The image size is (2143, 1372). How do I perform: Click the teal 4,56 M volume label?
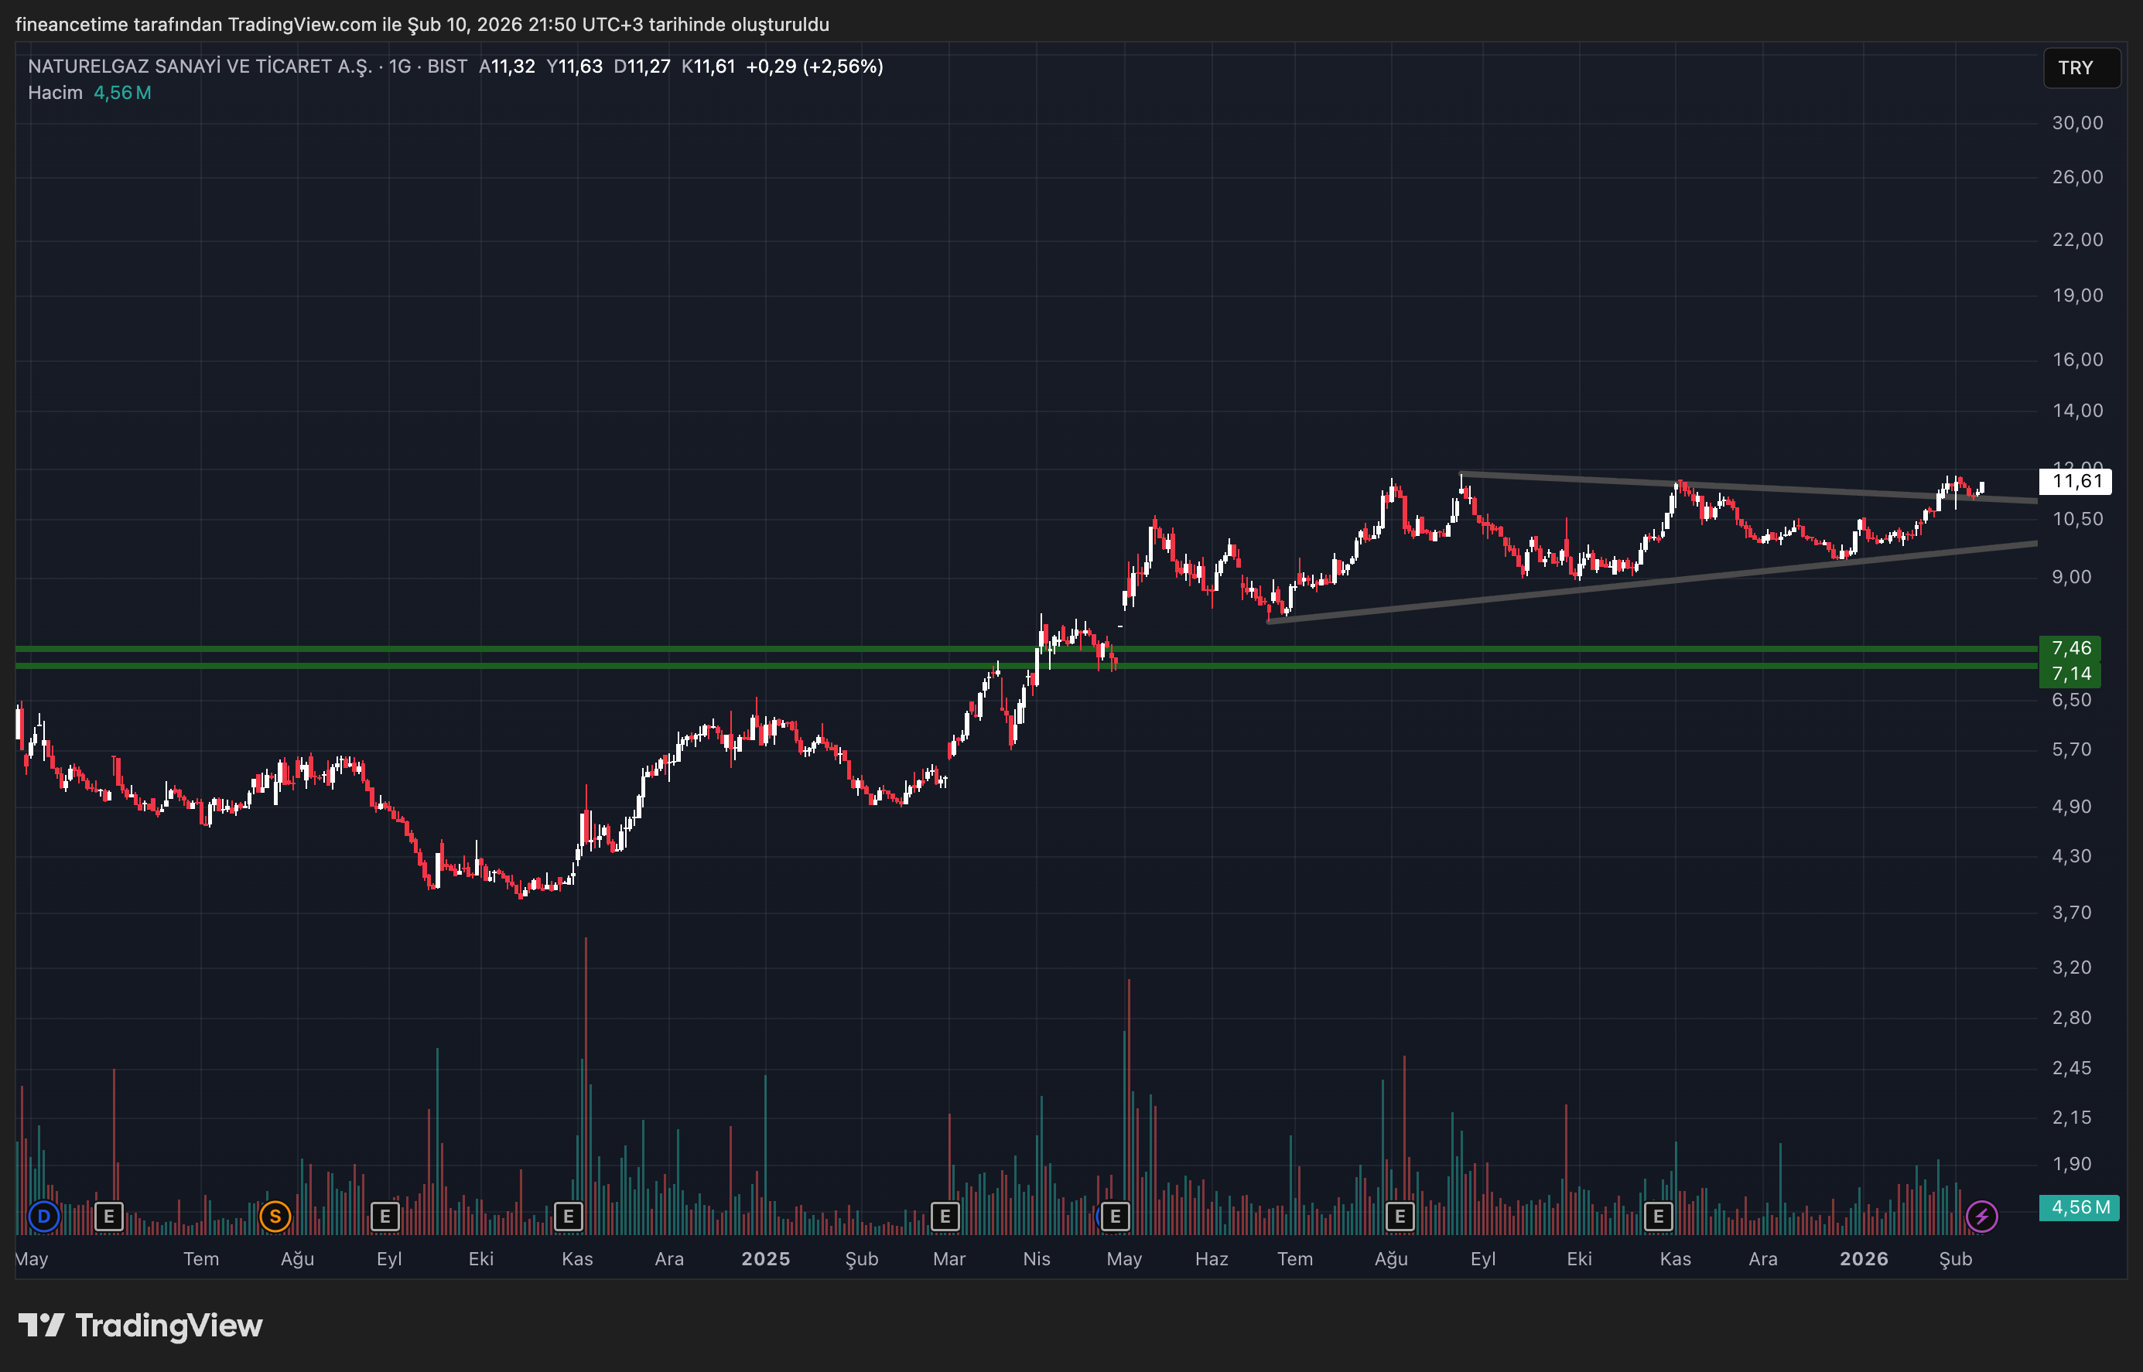pos(2079,1207)
